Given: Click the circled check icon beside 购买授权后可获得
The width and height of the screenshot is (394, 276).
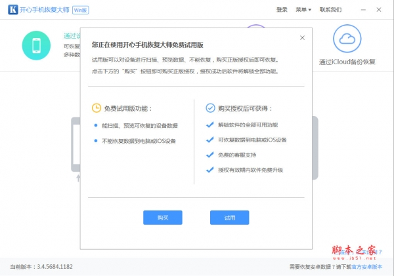Looking at the screenshot, I should click(210, 108).
